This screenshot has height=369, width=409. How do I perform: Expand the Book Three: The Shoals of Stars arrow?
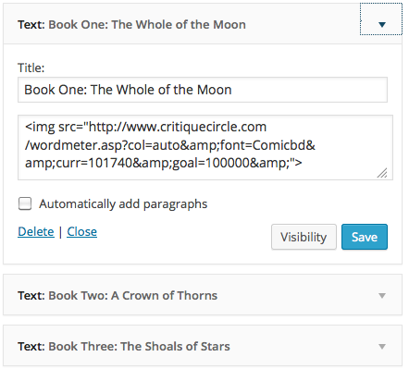click(x=382, y=347)
